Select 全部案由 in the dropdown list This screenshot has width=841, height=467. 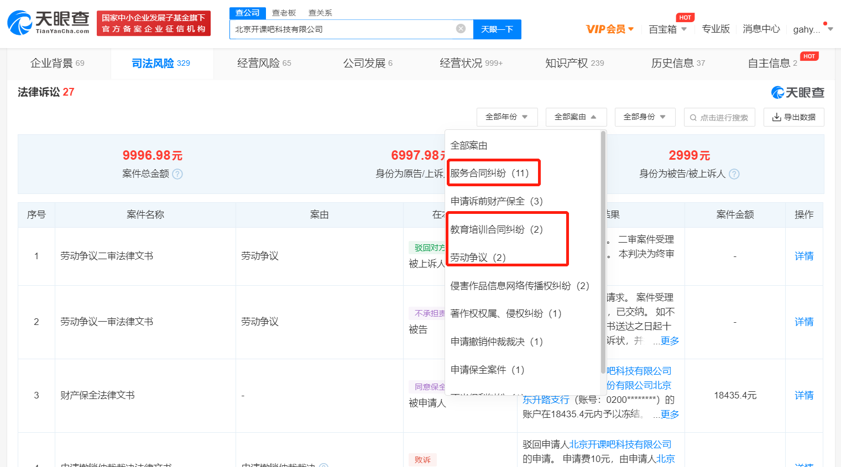(469, 145)
